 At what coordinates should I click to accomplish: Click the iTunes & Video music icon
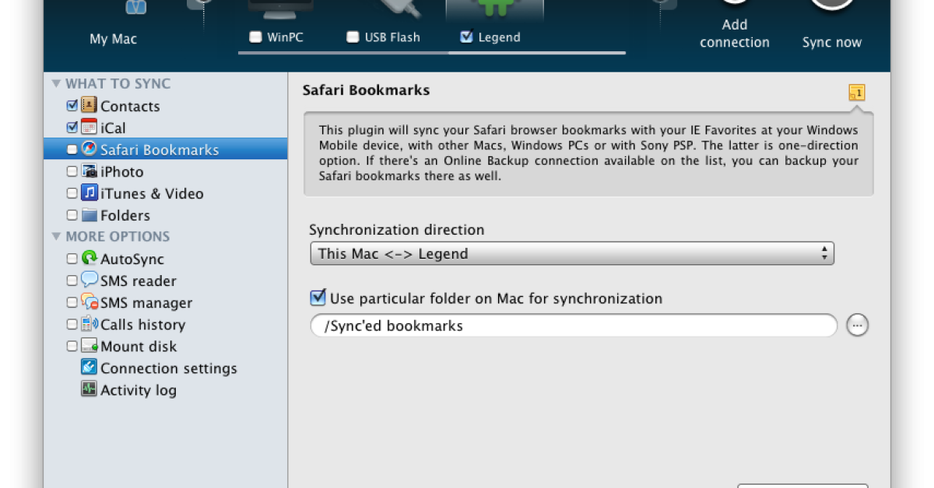click(x=89, y=193)
